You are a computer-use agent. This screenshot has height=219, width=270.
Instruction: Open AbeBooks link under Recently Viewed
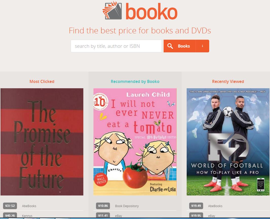point(215,206)
